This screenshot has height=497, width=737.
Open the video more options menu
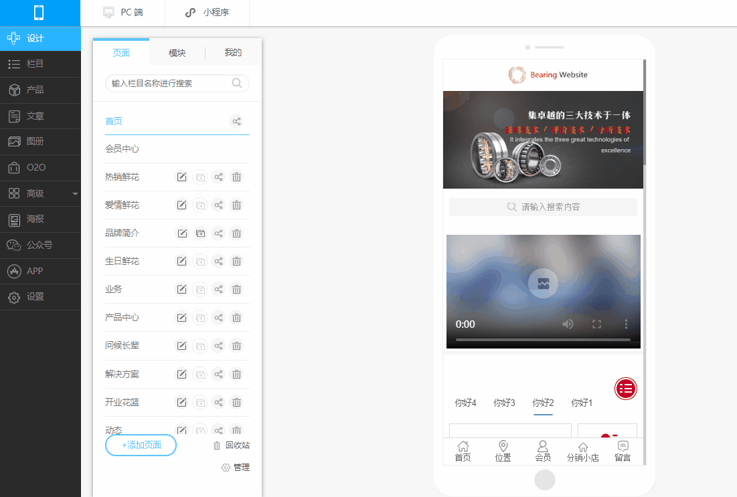pos(626,324)
